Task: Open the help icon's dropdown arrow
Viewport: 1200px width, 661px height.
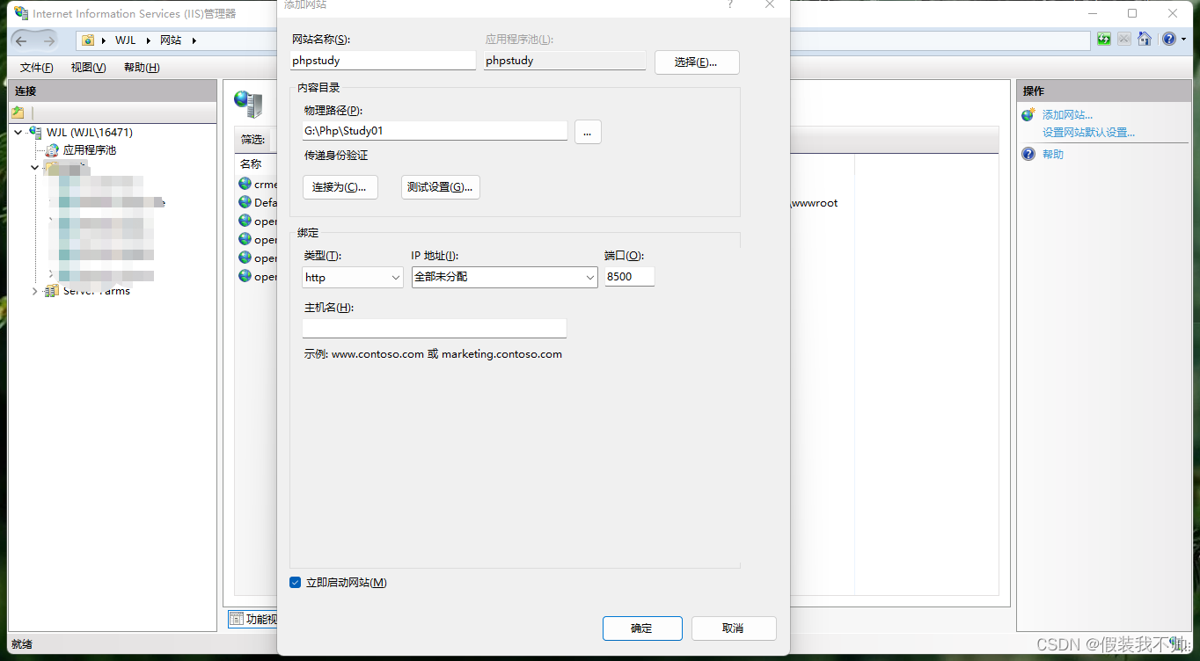Action: 1183,40
